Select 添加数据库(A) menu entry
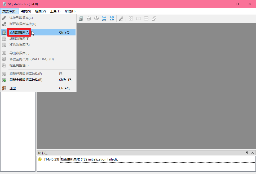The image size is (256, 174). pos(38,33)
